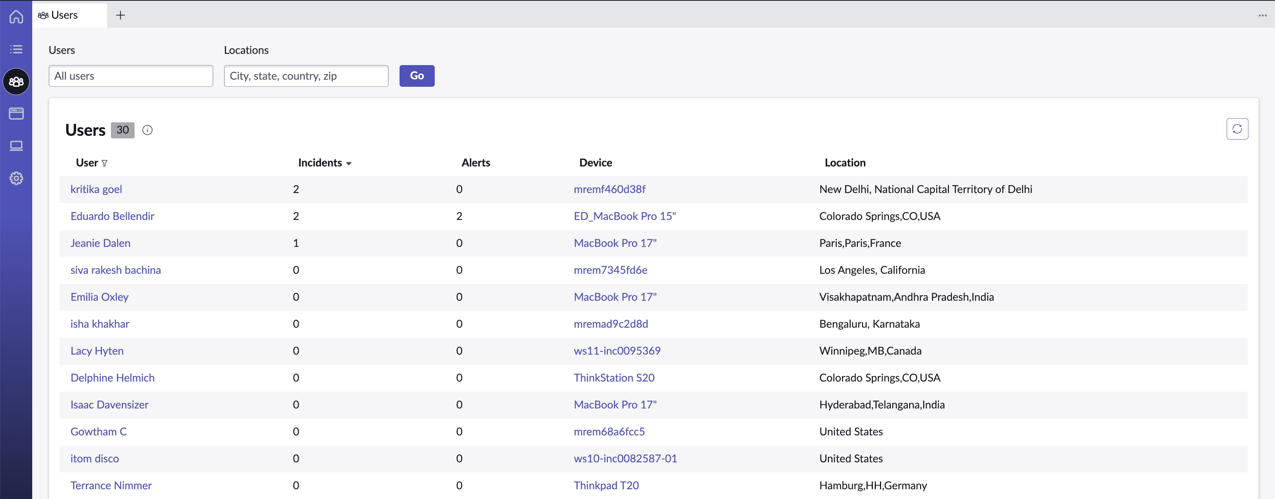Image resolution: width=1275 pixels, height=499 pixels.
Task: Open device mremad9c2d8d
Action: click(x=611, y=324)
